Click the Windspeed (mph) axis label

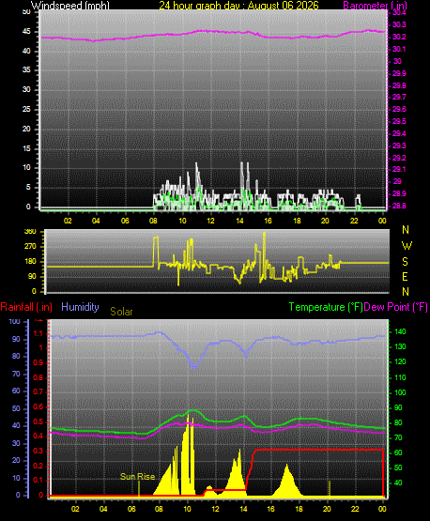(x=70, y=6)
